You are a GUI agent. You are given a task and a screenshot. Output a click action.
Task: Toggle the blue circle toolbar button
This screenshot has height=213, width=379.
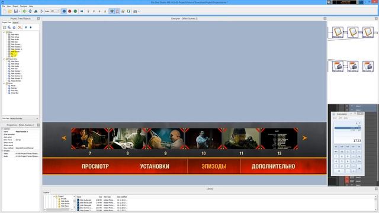(64, 11)
